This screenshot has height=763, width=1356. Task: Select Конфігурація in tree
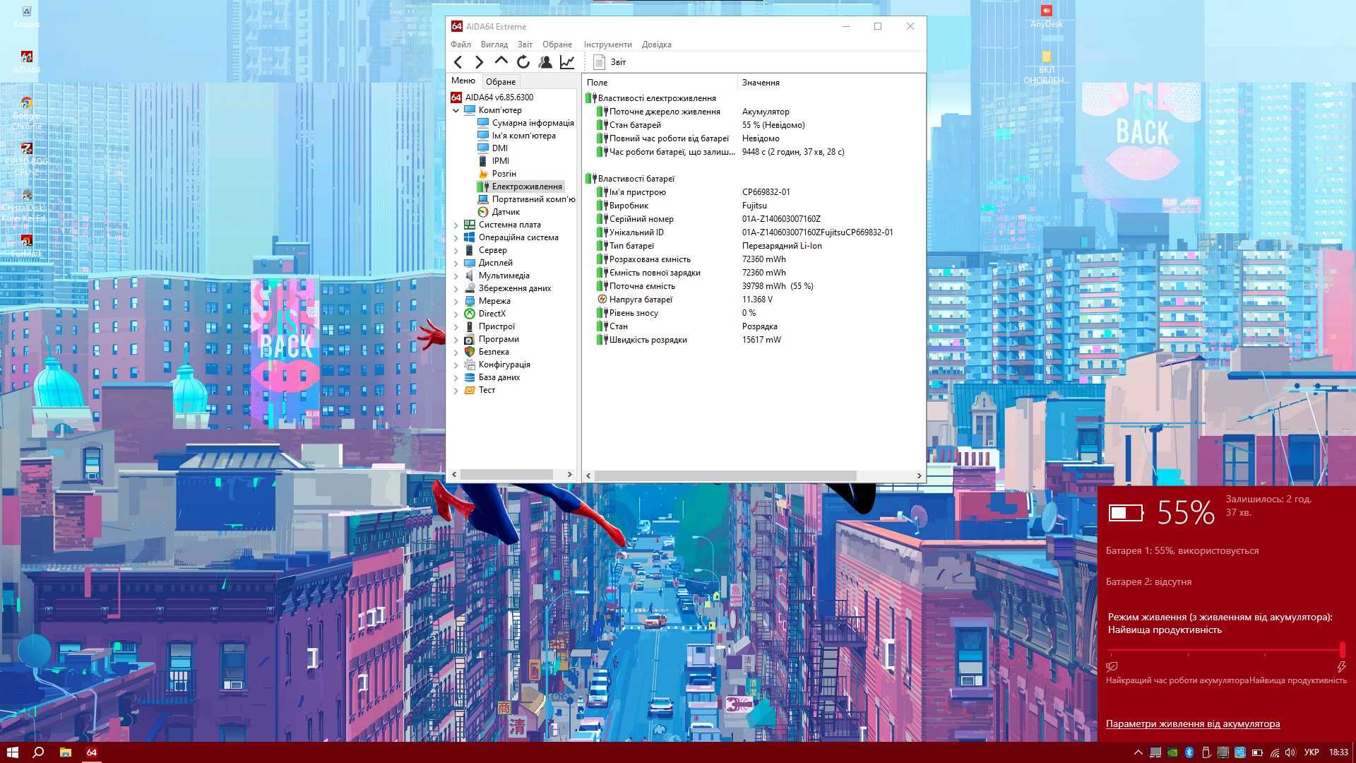pyautogui.click(x=497, y=365)
